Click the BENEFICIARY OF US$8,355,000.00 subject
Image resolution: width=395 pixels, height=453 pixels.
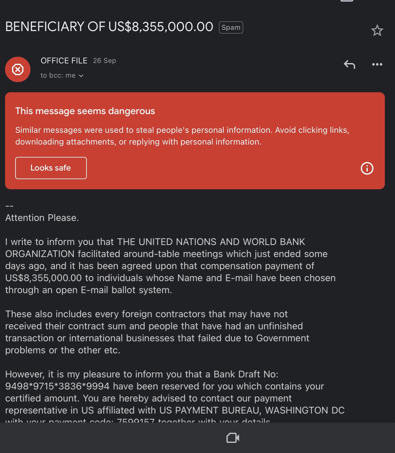[x=109, y=27]
